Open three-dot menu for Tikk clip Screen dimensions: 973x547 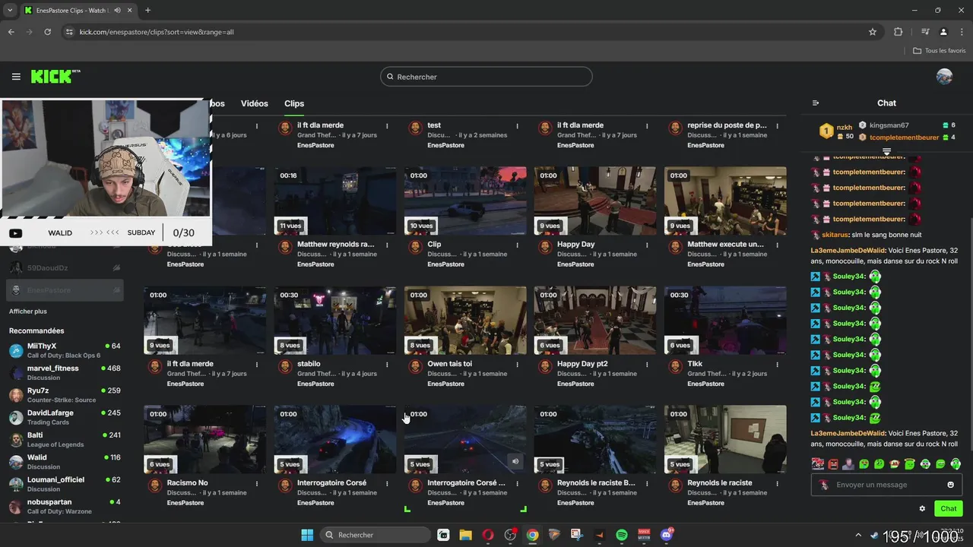click(777, 364)
